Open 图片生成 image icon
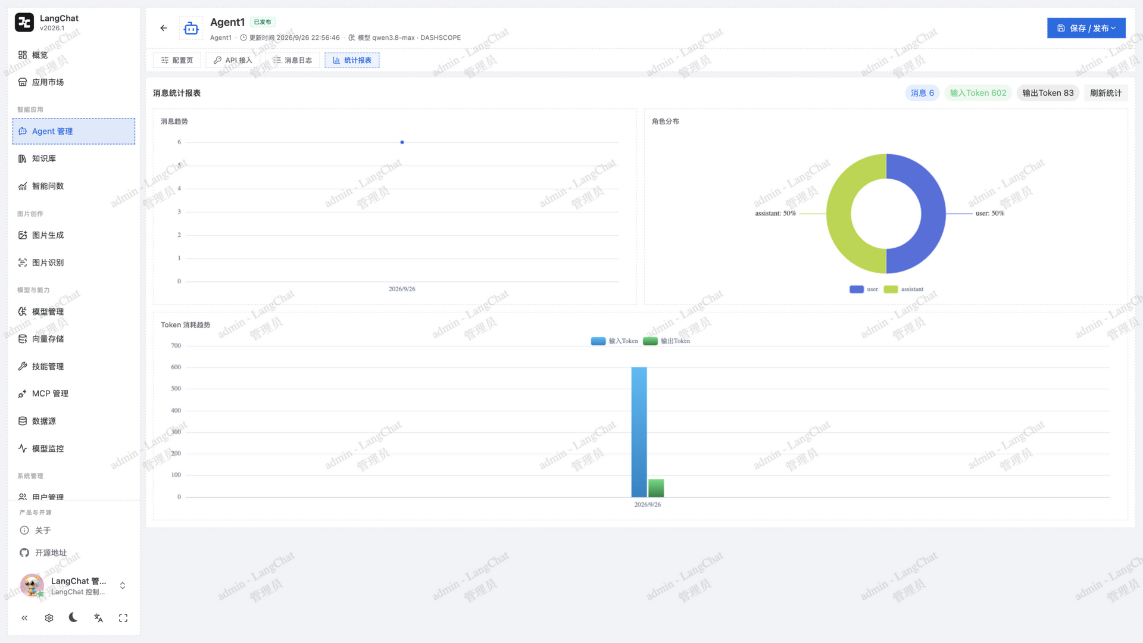 pyautogui.click(x=23, y=235)
